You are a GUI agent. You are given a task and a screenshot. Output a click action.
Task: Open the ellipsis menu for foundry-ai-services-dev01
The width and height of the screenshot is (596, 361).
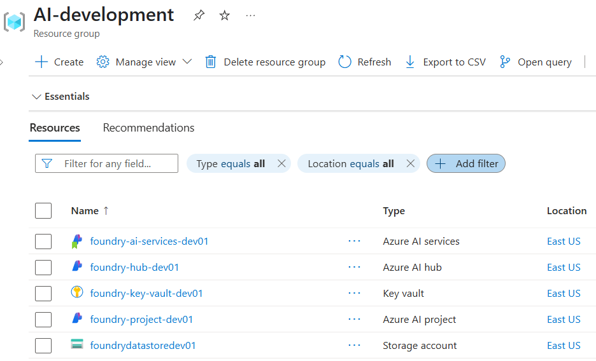click(x=354, y=241)
